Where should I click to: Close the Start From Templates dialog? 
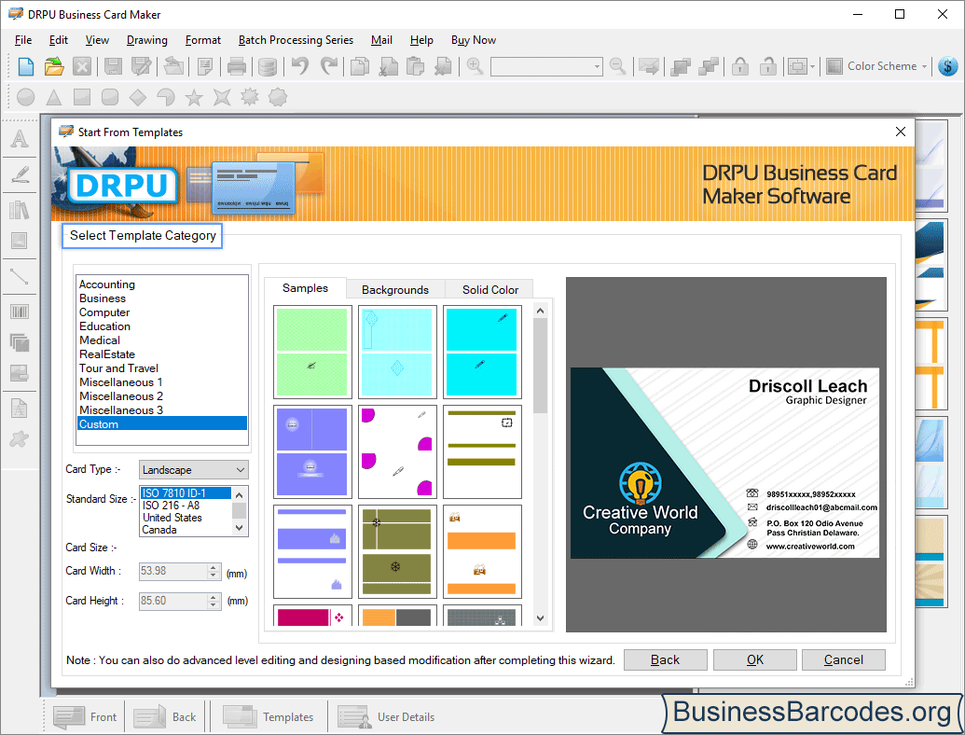[x=901, y=132]
